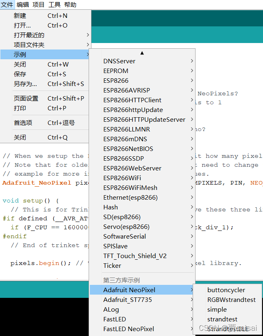263x336 pixels.
Task: Open the SD(esp8266) examples submenu
Action: (x=142, y=217)
